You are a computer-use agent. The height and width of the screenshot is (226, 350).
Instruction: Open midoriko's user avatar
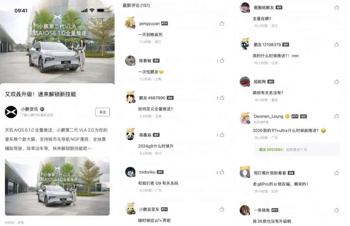[130, 172]
